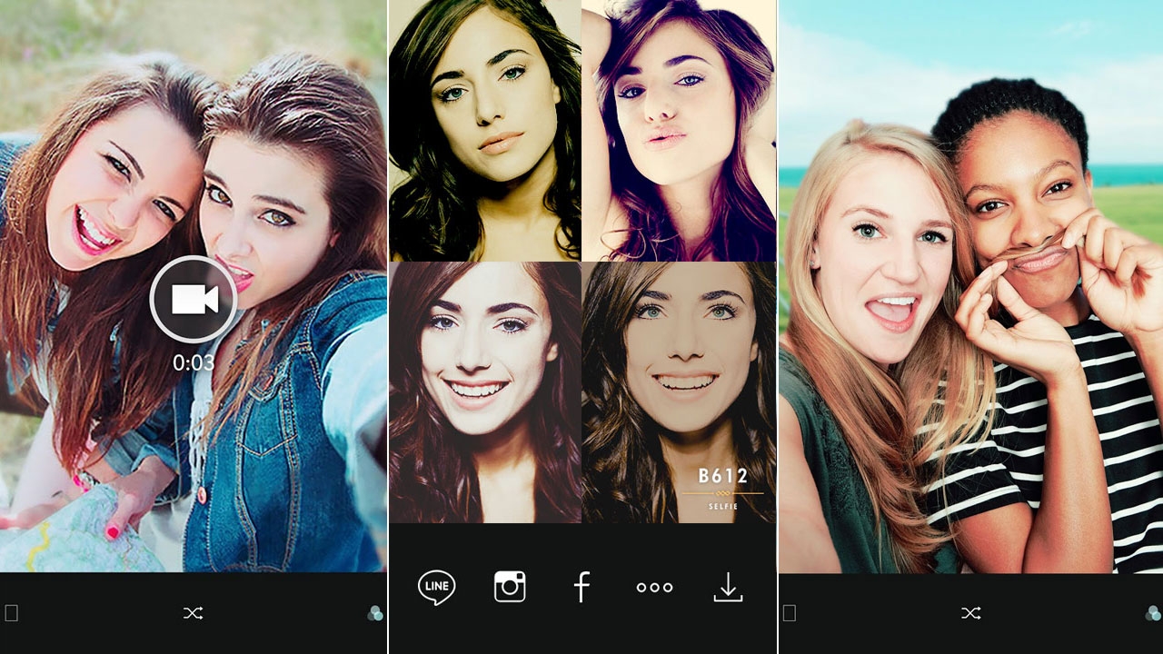This screenshot has height=654, width=1163.
Task: Tap the video camera record button
Action: (x=194, y=299)
